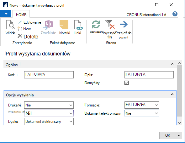This screenshot has width=185, height=143.
Task: Click the Profil wysyłania dokumentów heading
Action: point(38,54)
